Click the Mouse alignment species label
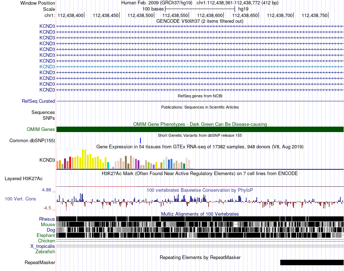This screenshot has width=344, height=271. pyautogui.click(x=48, y=225)
